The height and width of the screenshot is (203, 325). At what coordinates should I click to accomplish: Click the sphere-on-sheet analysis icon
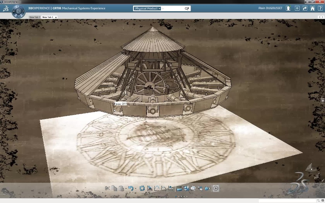click(186, 188)
